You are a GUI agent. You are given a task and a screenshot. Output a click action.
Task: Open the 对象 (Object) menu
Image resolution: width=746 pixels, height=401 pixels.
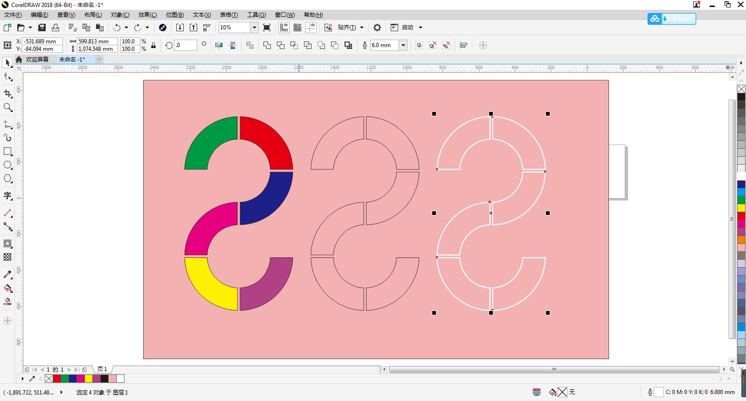120,15
